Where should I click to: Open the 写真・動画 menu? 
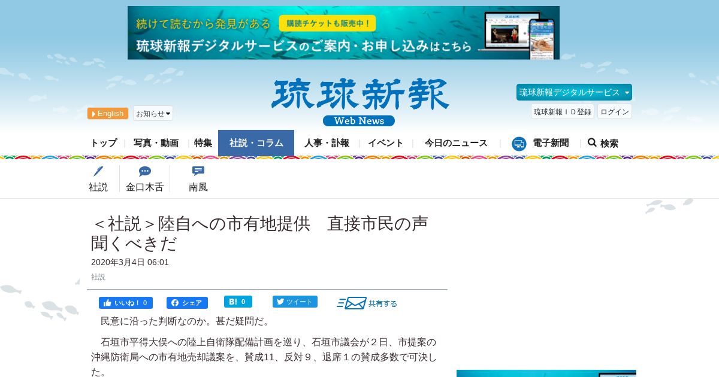[156, 143]
